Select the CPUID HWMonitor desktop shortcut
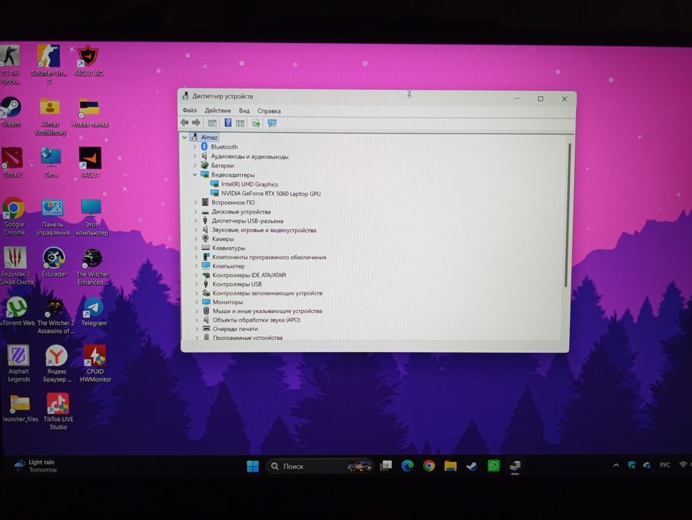 (x=95, y=364)
